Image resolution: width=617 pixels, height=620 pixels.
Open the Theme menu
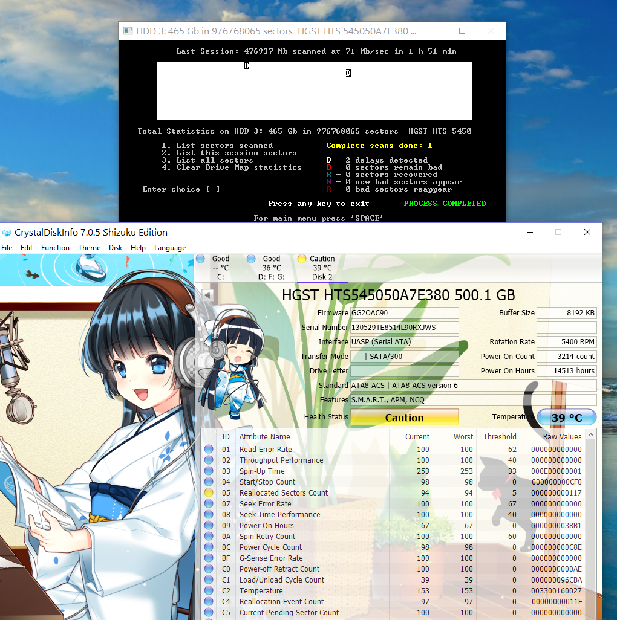pos(89,248)
